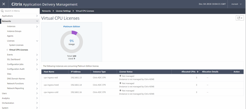Go to Instance Groups
The height and width of the screenshot is (109, 246).
tap(14, 31)
